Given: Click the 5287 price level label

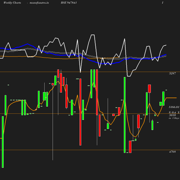Looking at the screenshot, I should [172, 73].
